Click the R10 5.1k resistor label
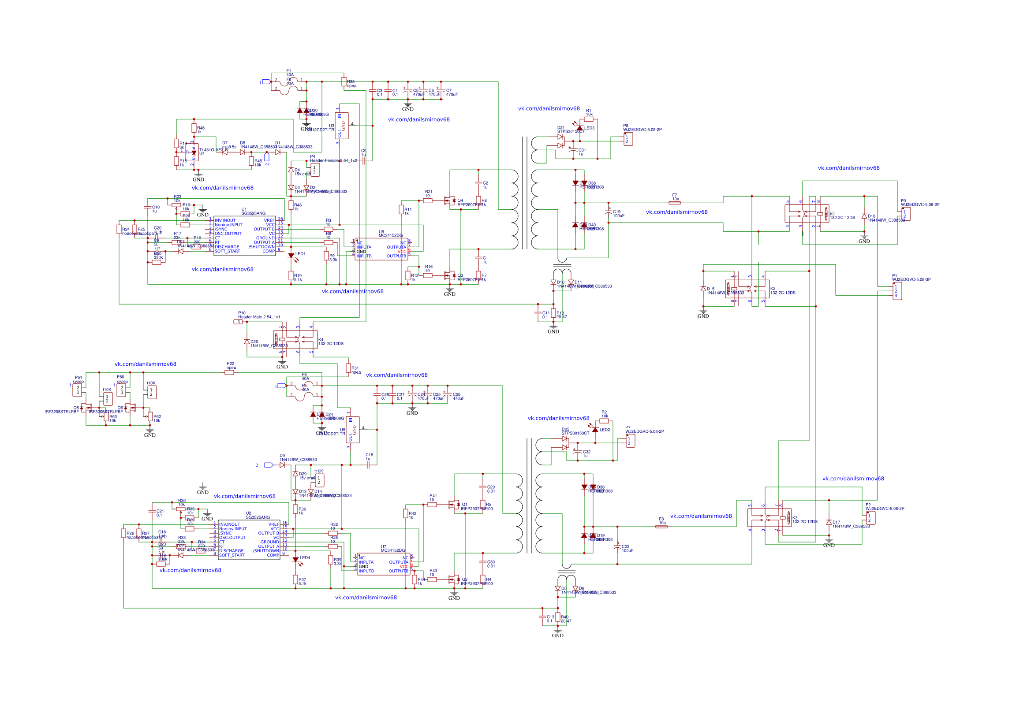Screen dimensions: 1031x728 (298, 278)
